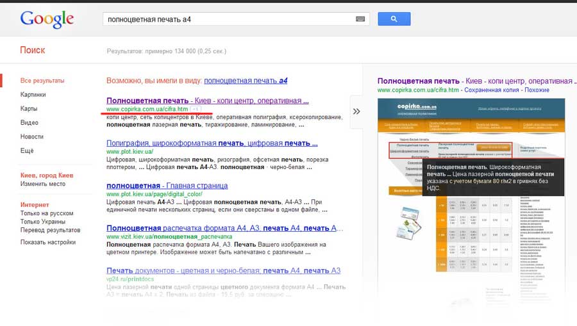The height and width of the screenshot is (326, 577).
Task: Click the www.copirka.com.ua/cifra.htm URL in preview pane
Action: pyautogui.click(x=418, y=90)
